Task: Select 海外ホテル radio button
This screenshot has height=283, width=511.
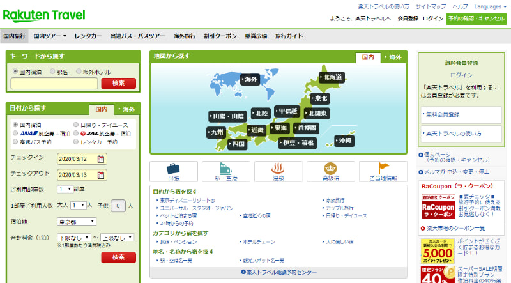Action: pyautogui.click(x=79, y=71)
